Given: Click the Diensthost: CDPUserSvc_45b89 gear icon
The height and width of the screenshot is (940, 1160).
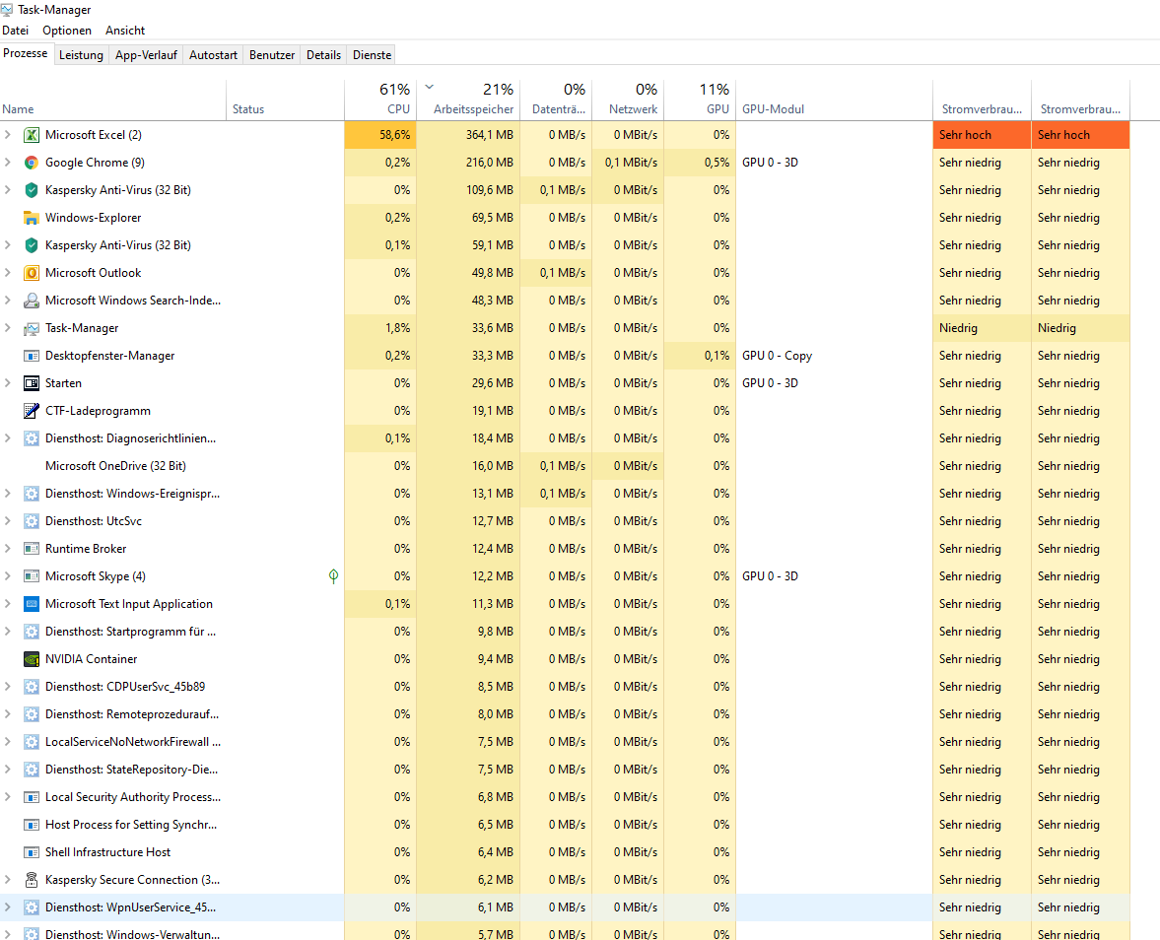Looking at the screenshot, I should (x=32, y=687).
